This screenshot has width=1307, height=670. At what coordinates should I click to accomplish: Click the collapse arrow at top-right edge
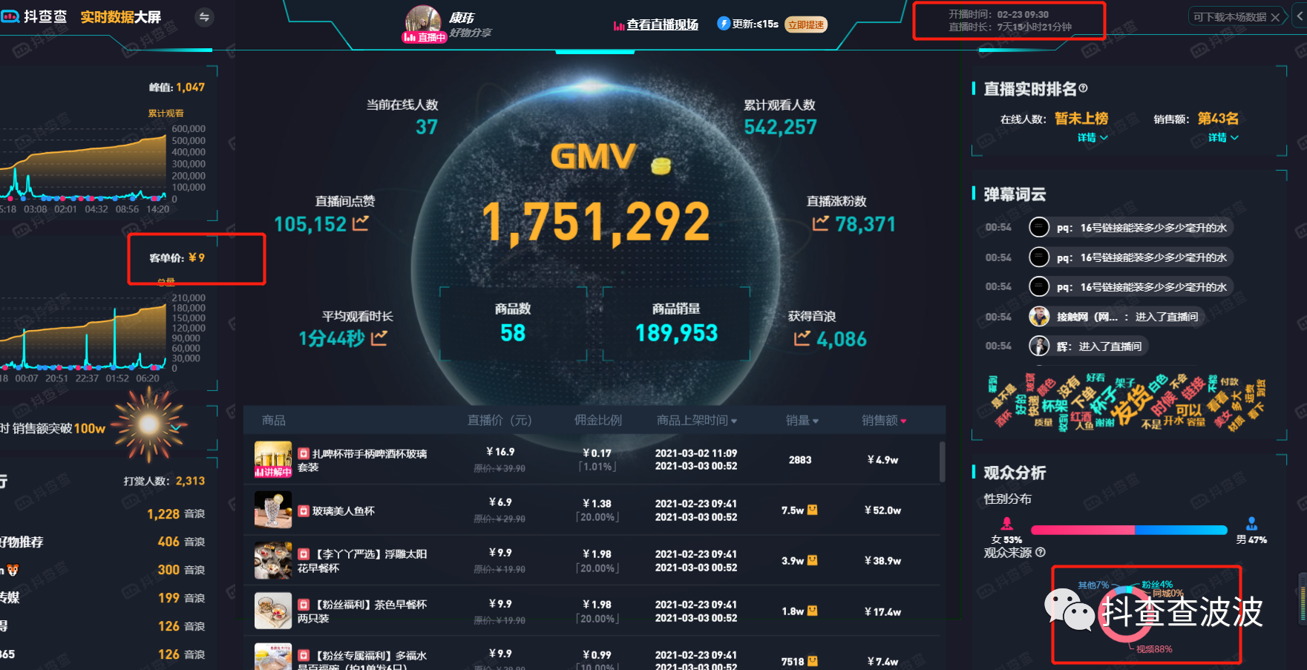pos(1300,16)
